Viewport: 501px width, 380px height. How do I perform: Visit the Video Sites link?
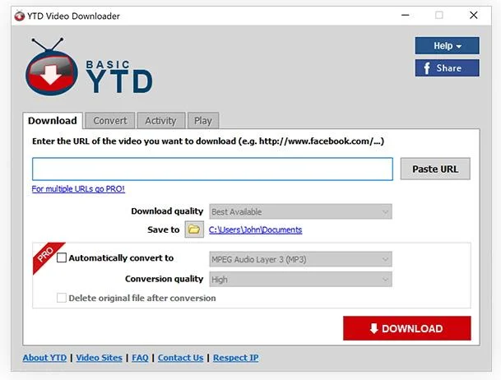pos(99,358)
